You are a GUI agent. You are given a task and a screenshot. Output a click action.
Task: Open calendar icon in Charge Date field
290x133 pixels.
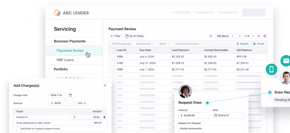pyautogui.click(x=70, y=95)
